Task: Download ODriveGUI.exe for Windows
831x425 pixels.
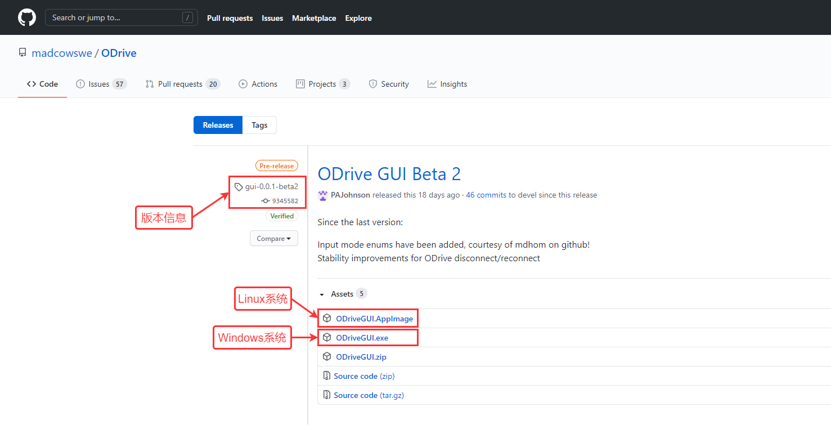Action: click(x=363, y=337)
